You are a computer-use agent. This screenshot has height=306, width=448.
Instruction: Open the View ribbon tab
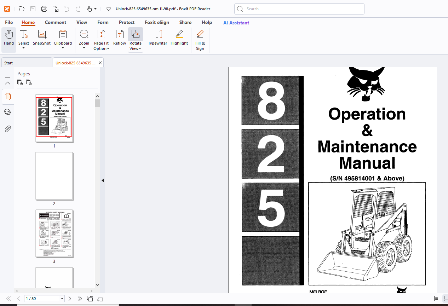82,22
